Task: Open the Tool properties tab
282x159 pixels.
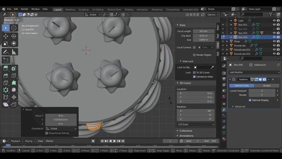Action: point(224,66)
